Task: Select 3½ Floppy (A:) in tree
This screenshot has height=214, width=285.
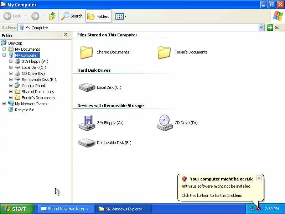Action: point(35,61)
